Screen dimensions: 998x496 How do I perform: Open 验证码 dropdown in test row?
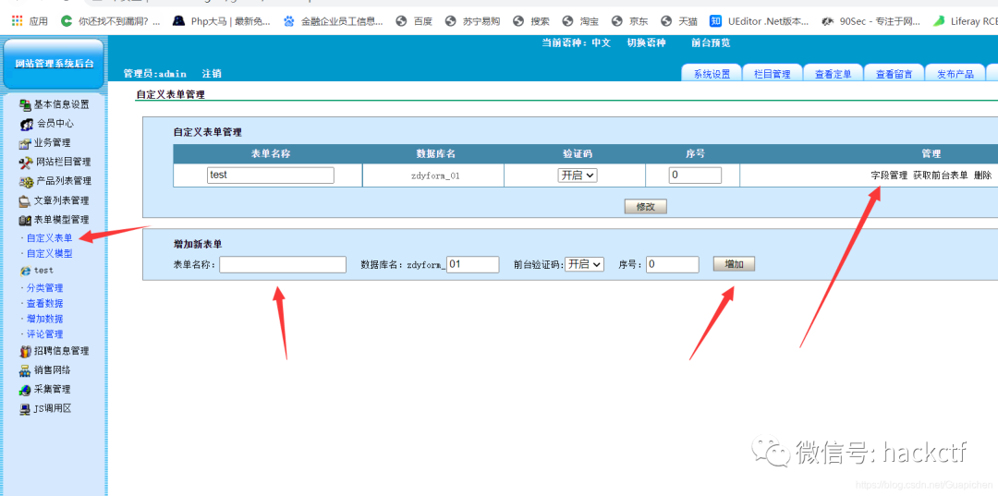click(x=578, y=175)
